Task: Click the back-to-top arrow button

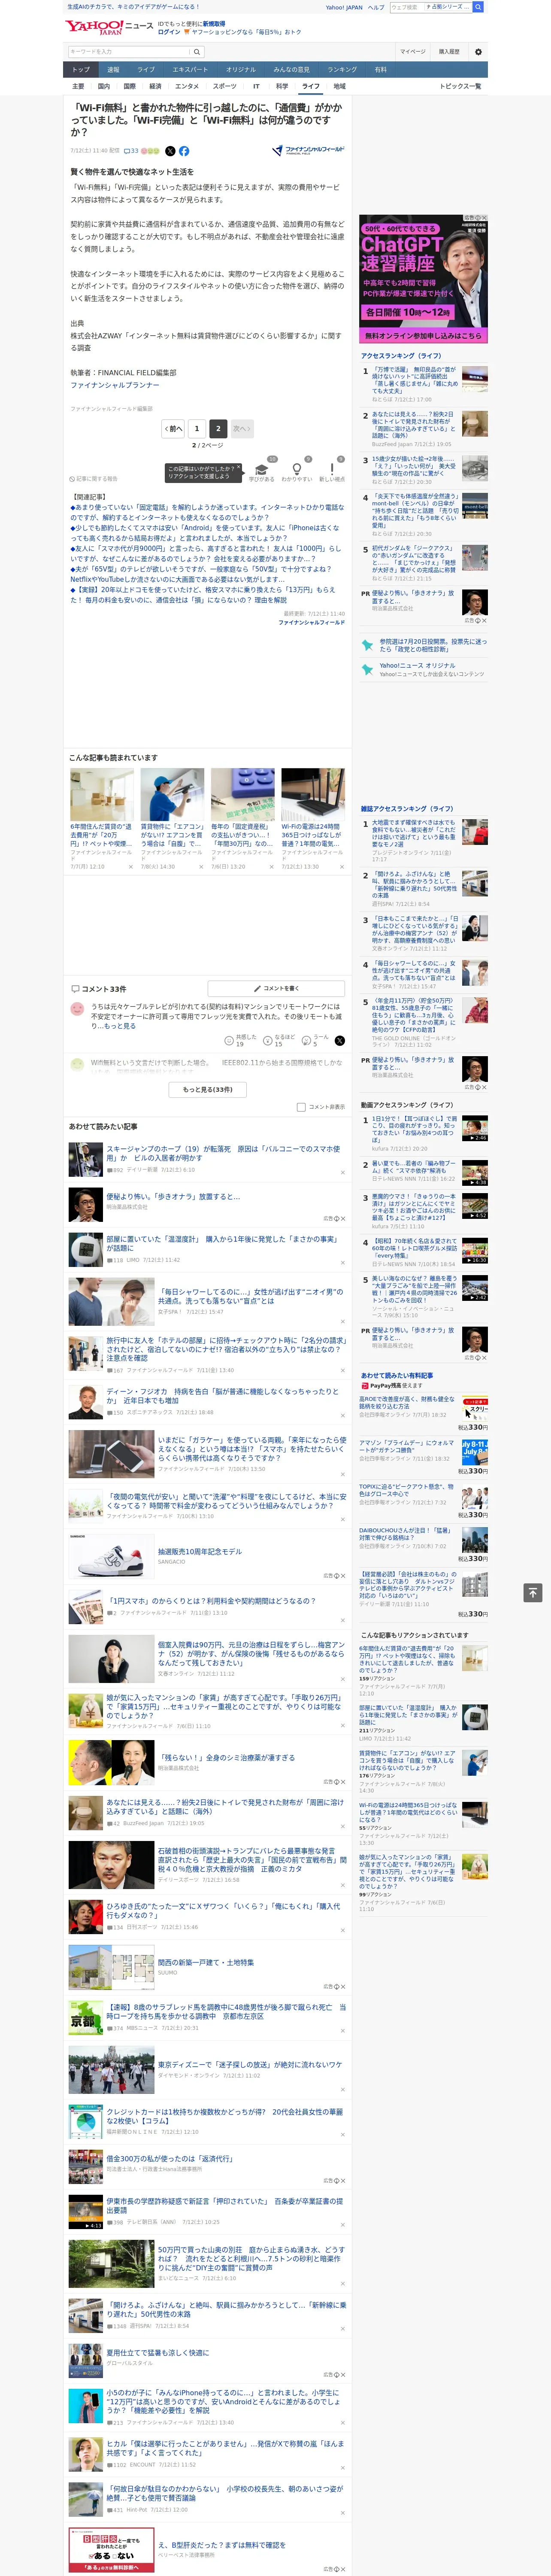Action: (x=533, y=1592)
